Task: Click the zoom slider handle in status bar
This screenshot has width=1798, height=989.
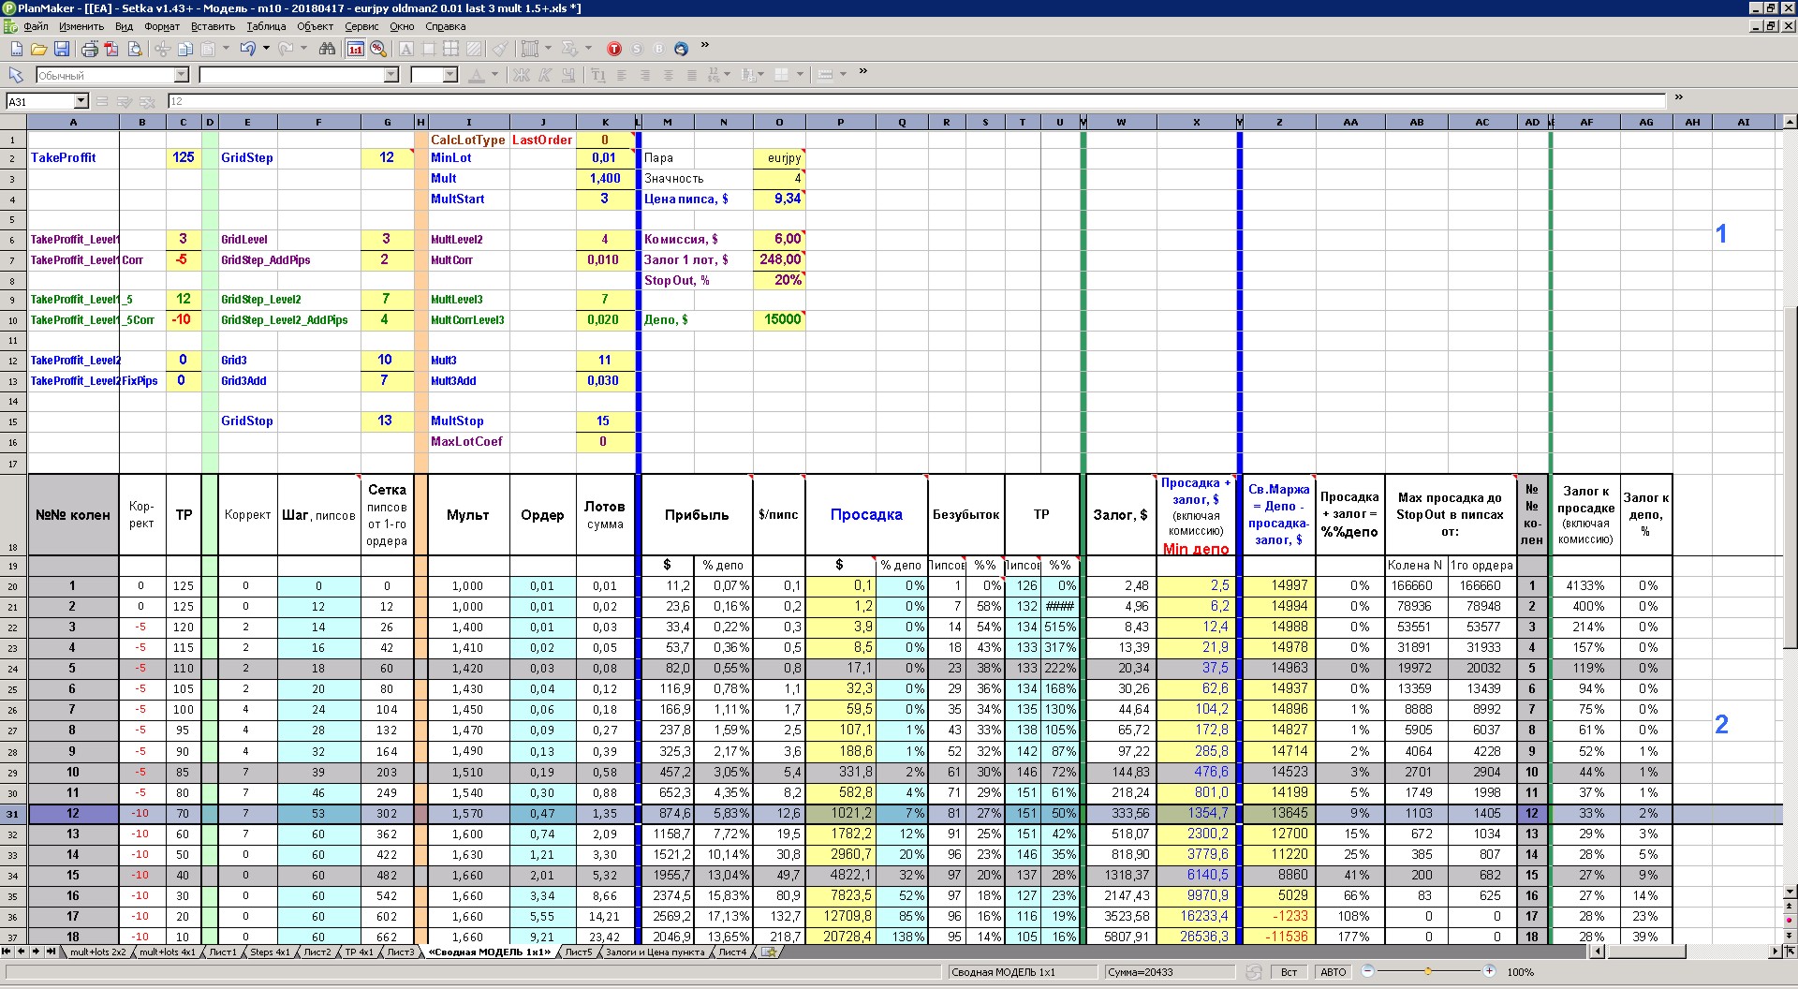Action: coord(1428,971)
